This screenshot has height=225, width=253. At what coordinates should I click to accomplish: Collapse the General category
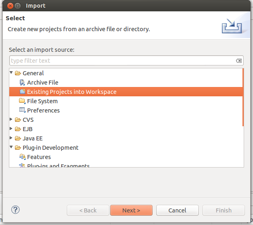[12, 73]
